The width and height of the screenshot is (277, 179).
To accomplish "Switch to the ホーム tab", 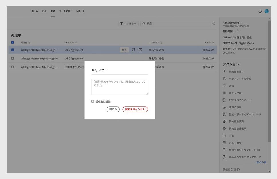I will pos(34,11).
